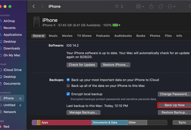Image resolution: width=191 pixels, height=130 pixels.
Task: Open the Audiobooks tab
Action: click(x=123, y=36)
